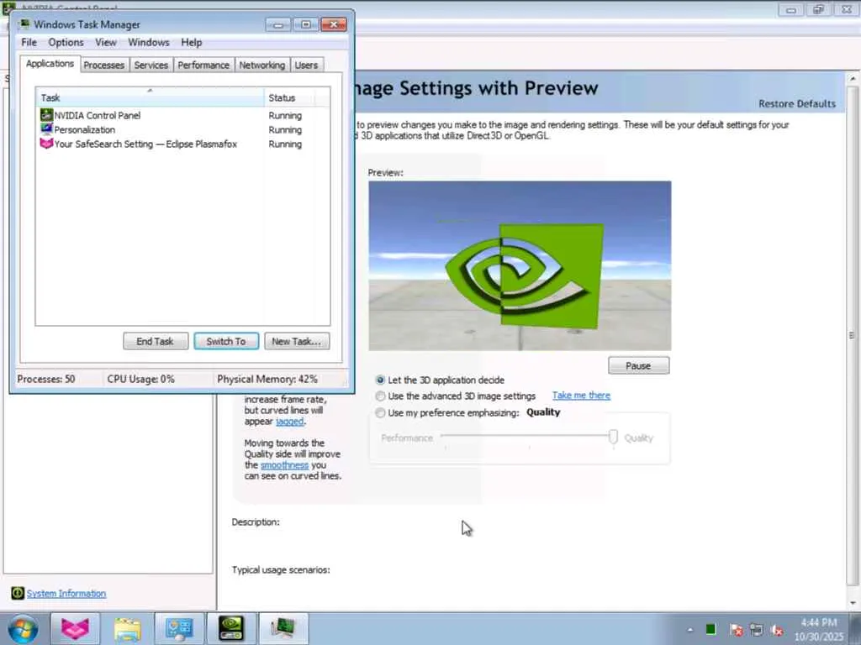Click the Personalization icon in task list
The image size is (861, 645).
coord(47,129)
